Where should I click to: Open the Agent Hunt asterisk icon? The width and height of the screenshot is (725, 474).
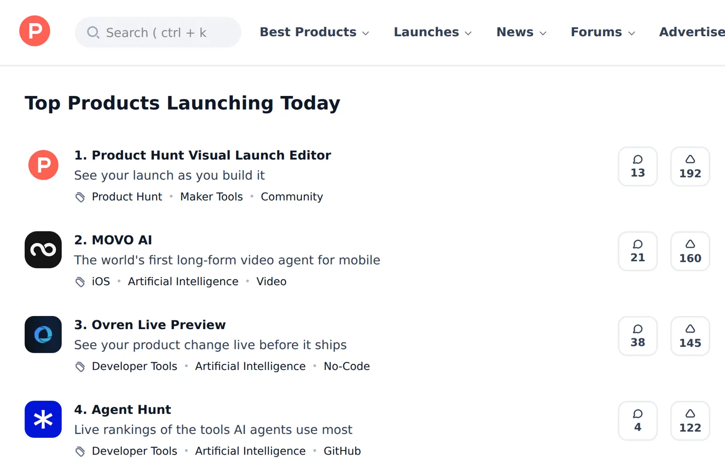pos(43,419)
